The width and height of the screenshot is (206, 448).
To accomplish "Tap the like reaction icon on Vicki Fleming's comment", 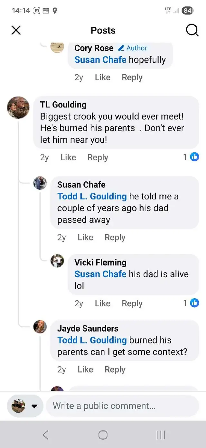I will coord(194,303).
